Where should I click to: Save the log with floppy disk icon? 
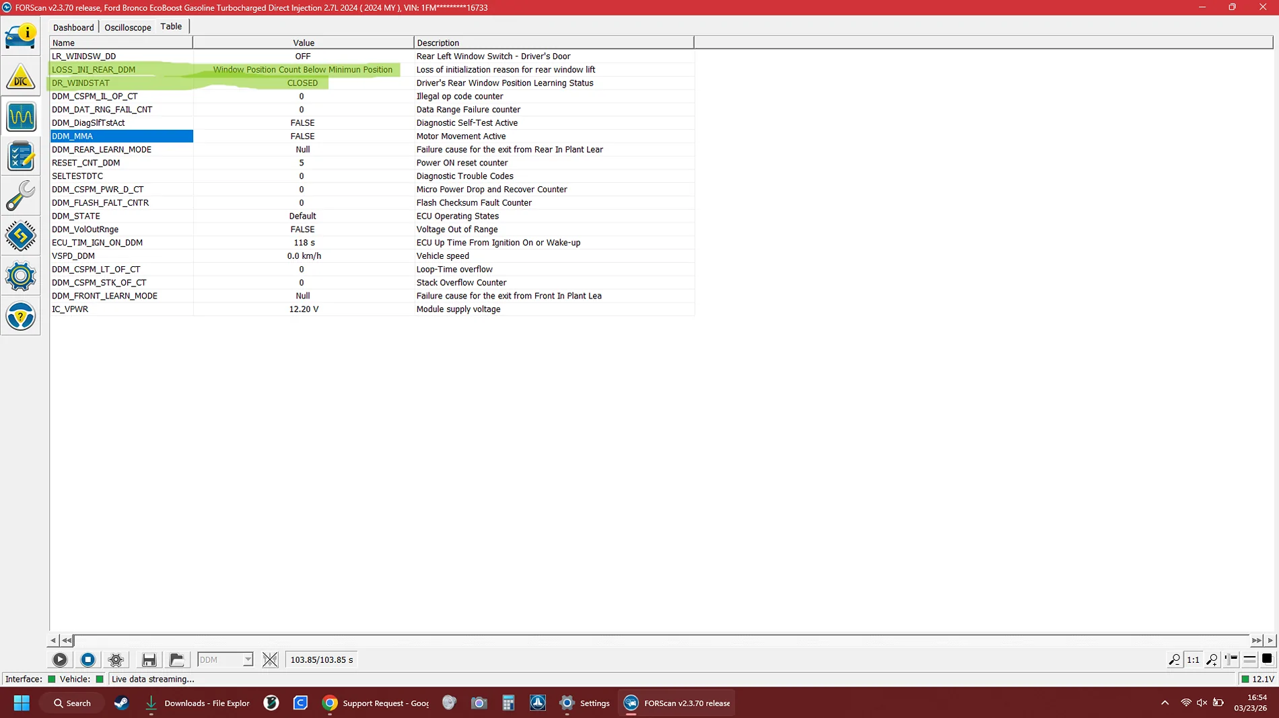[149, 660]
